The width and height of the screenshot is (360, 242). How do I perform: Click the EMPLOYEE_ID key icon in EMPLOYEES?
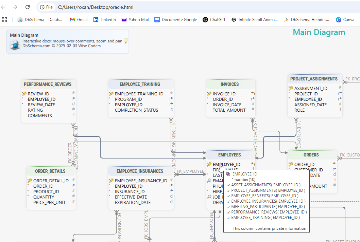pyautogui.click(x=209, y=164)
